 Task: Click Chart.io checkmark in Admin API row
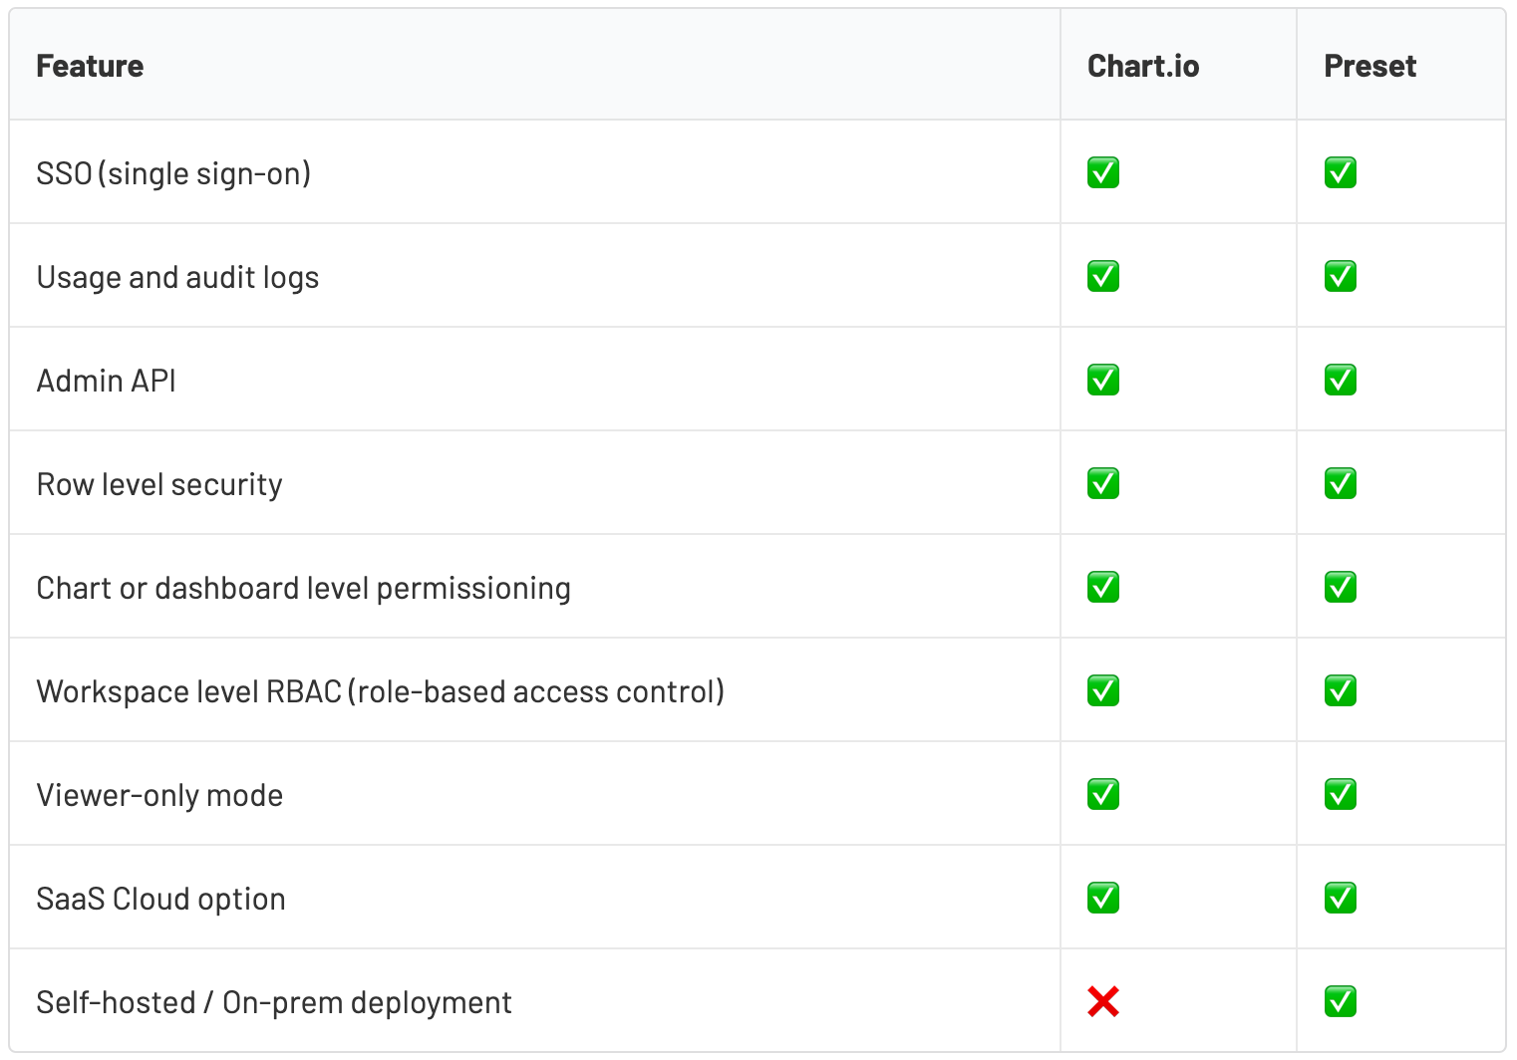click(1103, 380)
